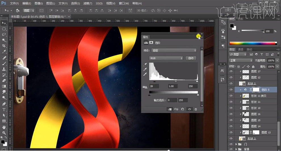Select the Zoom tool in toolbox

pos(4,133)
